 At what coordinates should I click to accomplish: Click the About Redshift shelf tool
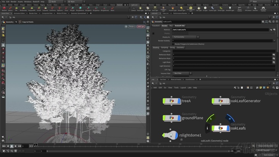coord(112,9)
